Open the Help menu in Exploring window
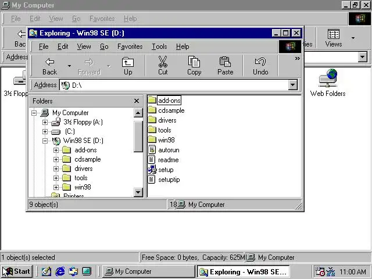This screenshot has width=372, height=279. pos(183,46)
